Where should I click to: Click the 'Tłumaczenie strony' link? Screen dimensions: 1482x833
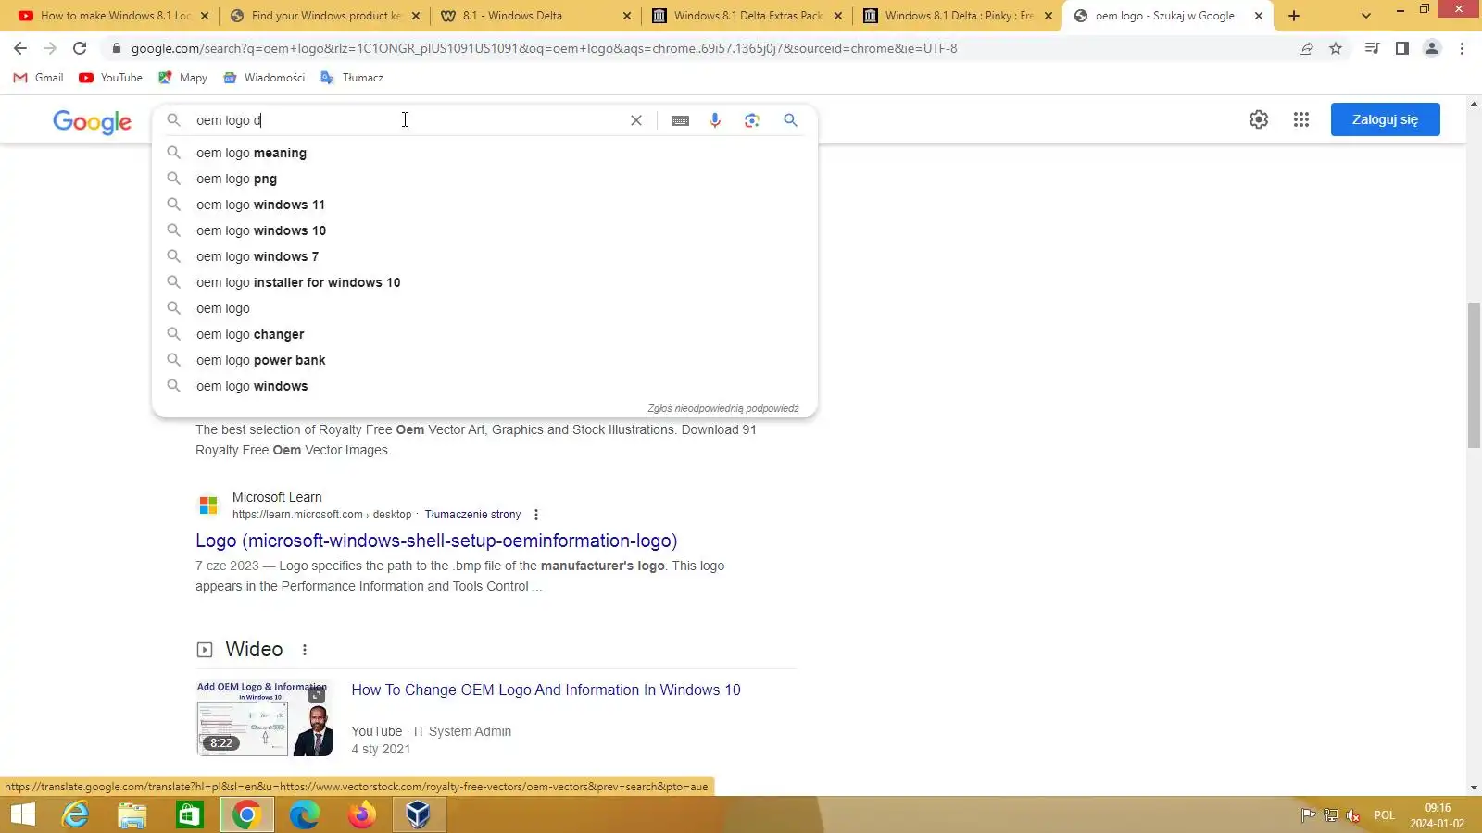point(472,515)
